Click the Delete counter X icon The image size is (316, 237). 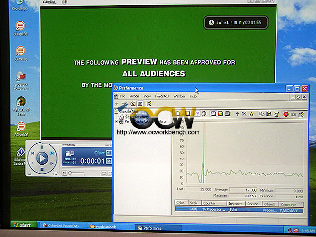(244, 114)
